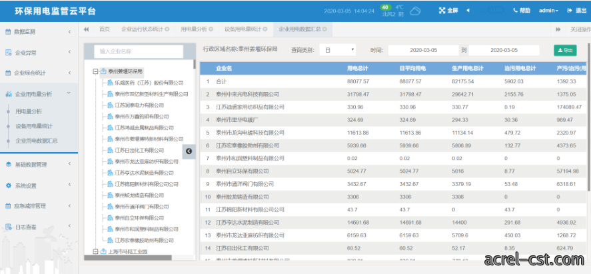This screenshot has height=274, width=591.
Task: Close the 设备用电量统计 tab
Action: (x=265, y=29)
